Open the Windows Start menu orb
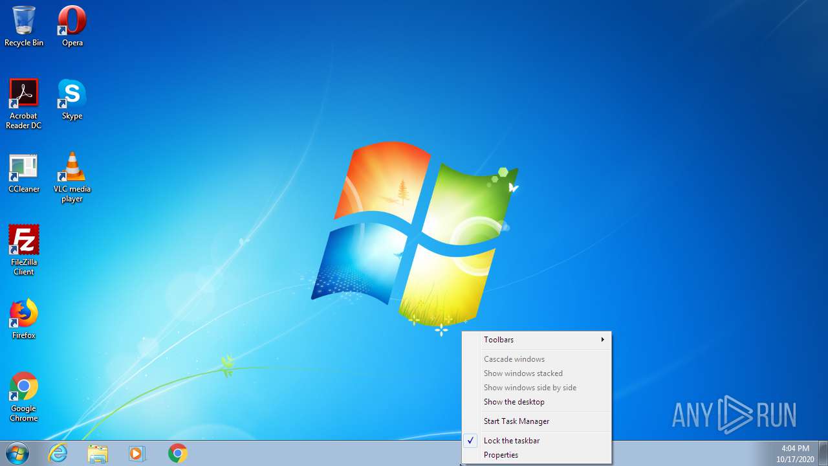 coord(17,453)
